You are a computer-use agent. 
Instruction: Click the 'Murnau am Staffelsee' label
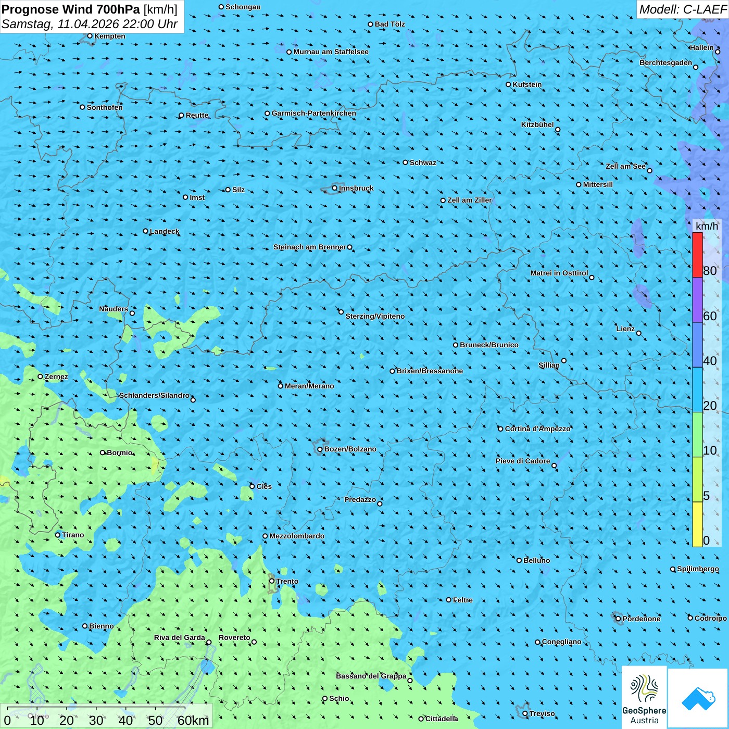[x=331, y=52]
